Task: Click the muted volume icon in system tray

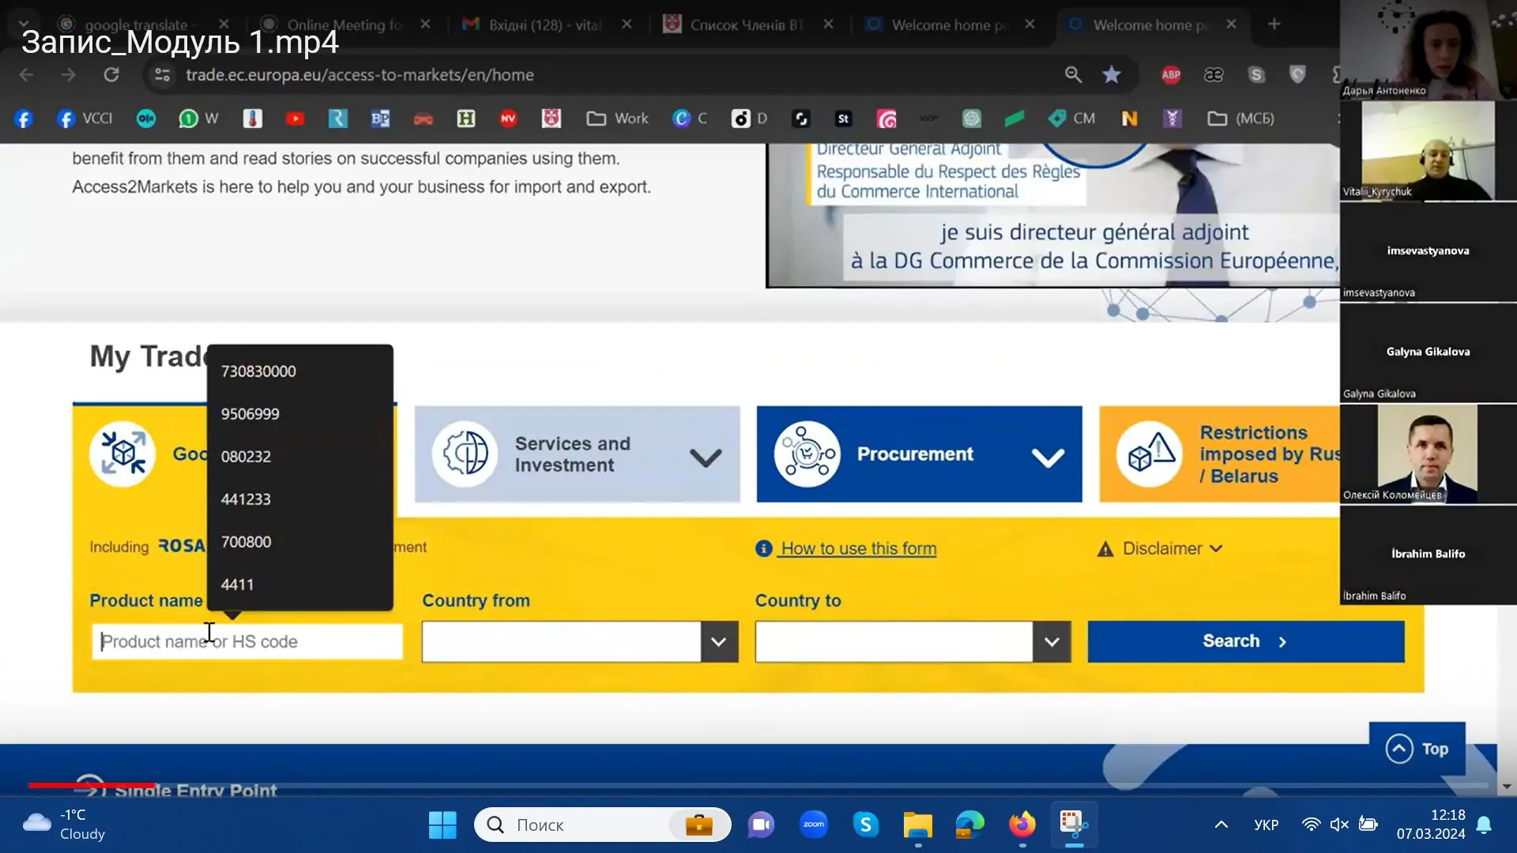Action: click(x=1339, y=825)
